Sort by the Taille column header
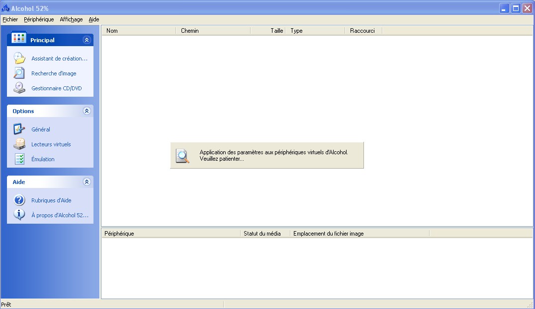 pos(268,31)
